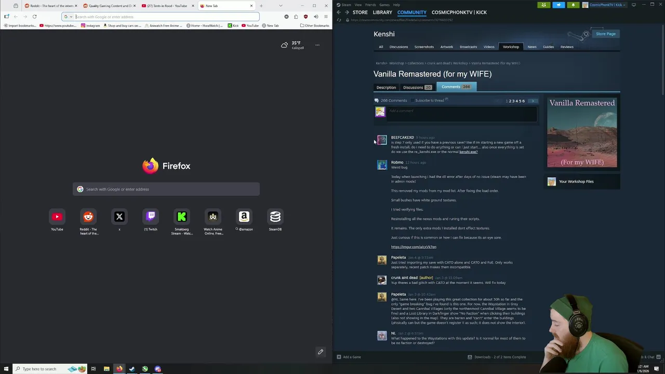Click the Steam back navigation arrow
Screen dimensions: 665x374
pyautogui.click(x=339, y=12)
